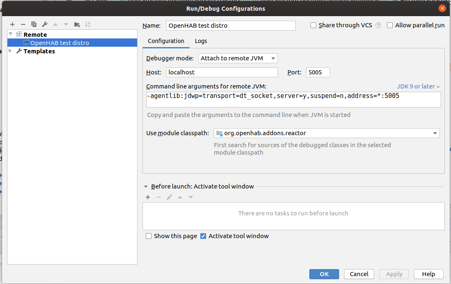Click the Add before-launch task plus icon

[148, 197]
